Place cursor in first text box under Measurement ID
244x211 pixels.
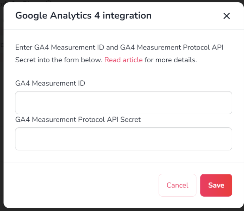(124, 102)
